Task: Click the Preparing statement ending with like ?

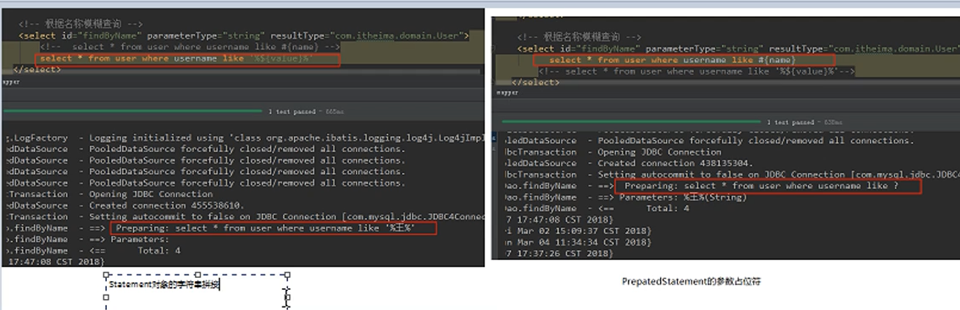Action: click(x=769, y=186)
